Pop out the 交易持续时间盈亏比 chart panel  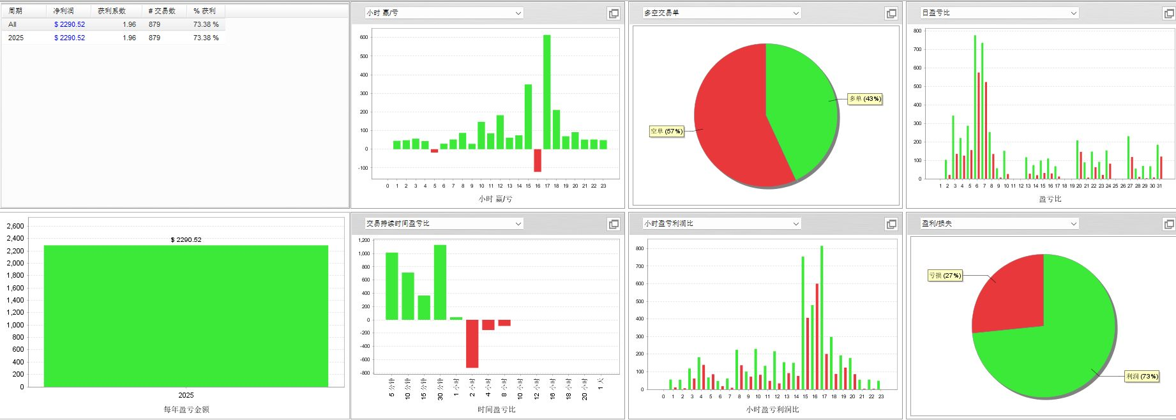coord(614,224)
